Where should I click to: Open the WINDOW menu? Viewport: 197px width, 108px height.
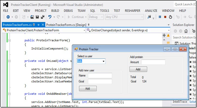[168, 11]
